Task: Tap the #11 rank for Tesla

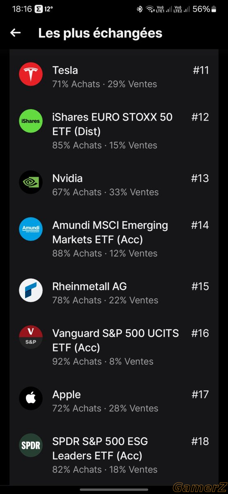Action: 201,70
